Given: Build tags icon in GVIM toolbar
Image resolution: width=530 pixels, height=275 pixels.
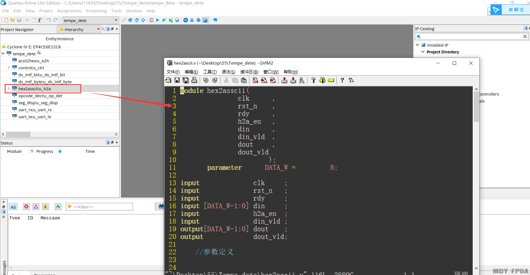Looking at the screenshot, I should pos(322,80).
